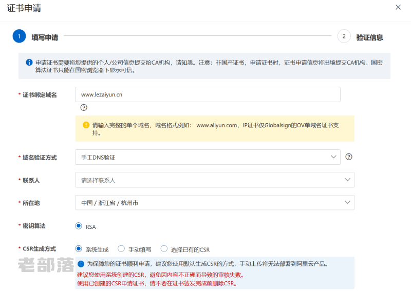Select step 2 验证信息 circle

344,36
